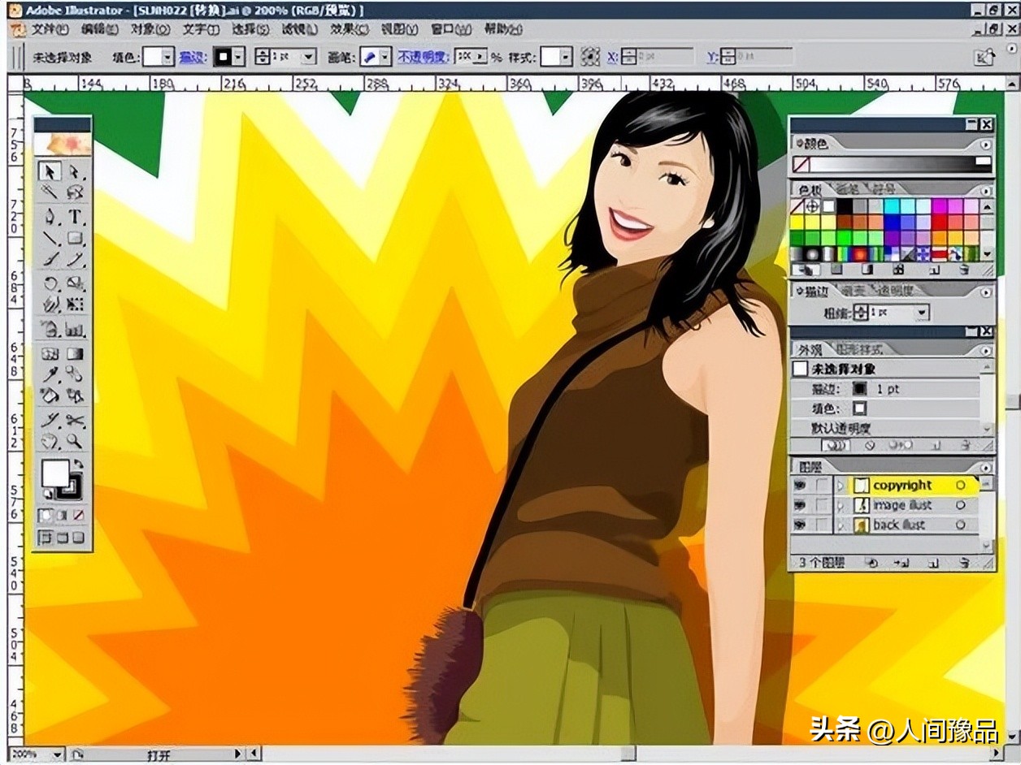Open stroke weight dropdown in Stroke panel
The height and width of the screenshot is (765, 1021).
point(921,313)
